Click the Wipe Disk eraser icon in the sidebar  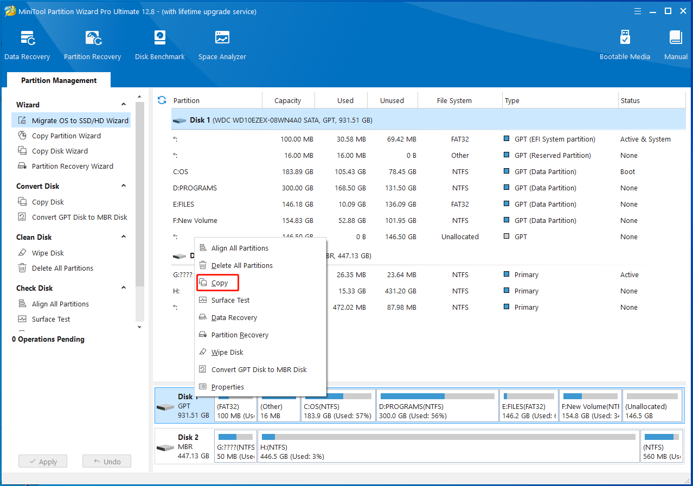(22, 253)
